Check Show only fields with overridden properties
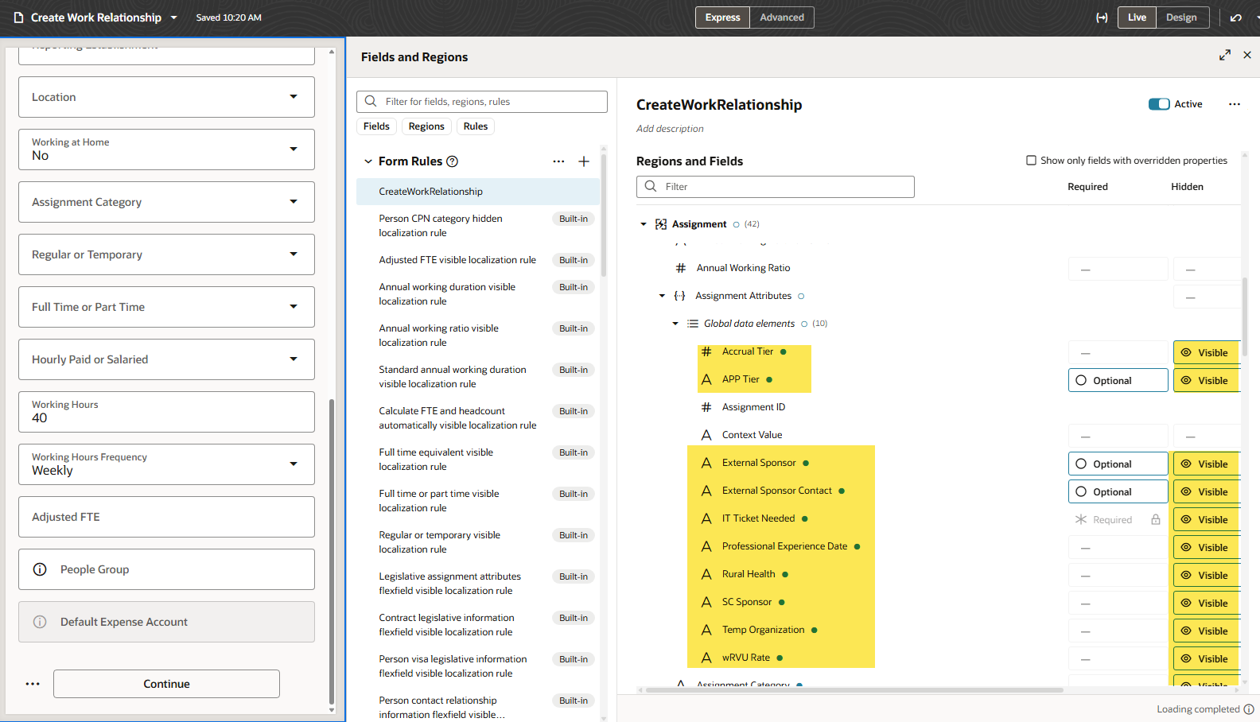This screenshot has height=722, width=1260. pyautogui.click(x=1032, y=161)
